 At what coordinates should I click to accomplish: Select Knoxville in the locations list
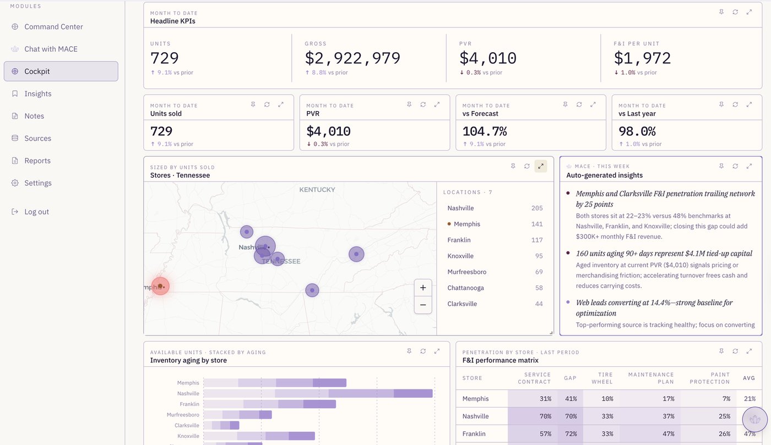pos(495,256)
